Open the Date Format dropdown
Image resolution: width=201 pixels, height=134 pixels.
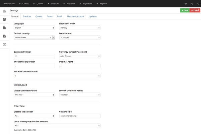tap(79, 38)
